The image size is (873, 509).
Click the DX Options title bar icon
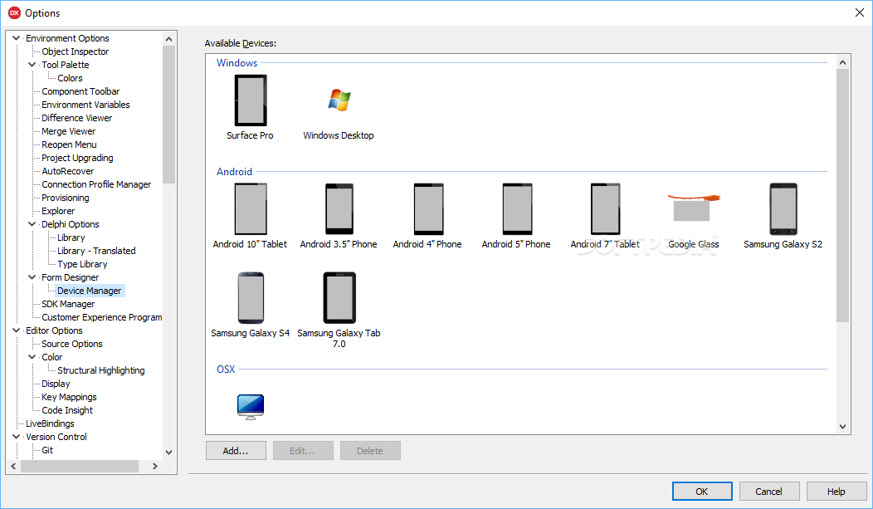14,12
